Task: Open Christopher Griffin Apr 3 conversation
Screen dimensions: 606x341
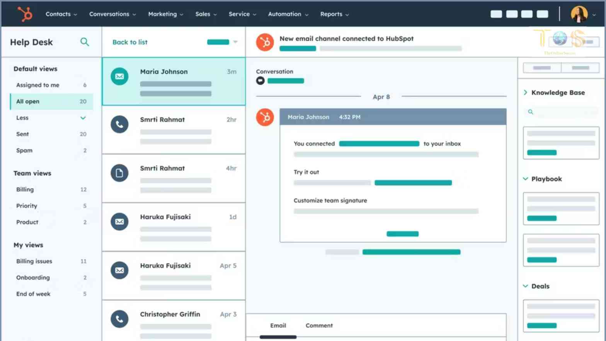Action: click(174, 321)
